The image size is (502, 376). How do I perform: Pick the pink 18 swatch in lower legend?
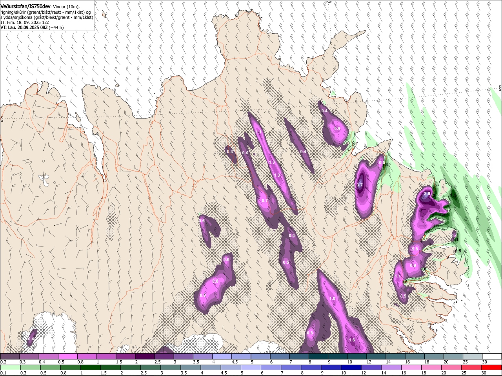coord(431,367)
